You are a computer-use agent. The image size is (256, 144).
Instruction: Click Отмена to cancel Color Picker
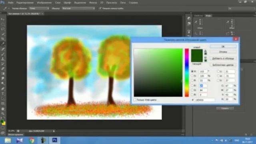point(223,52)
